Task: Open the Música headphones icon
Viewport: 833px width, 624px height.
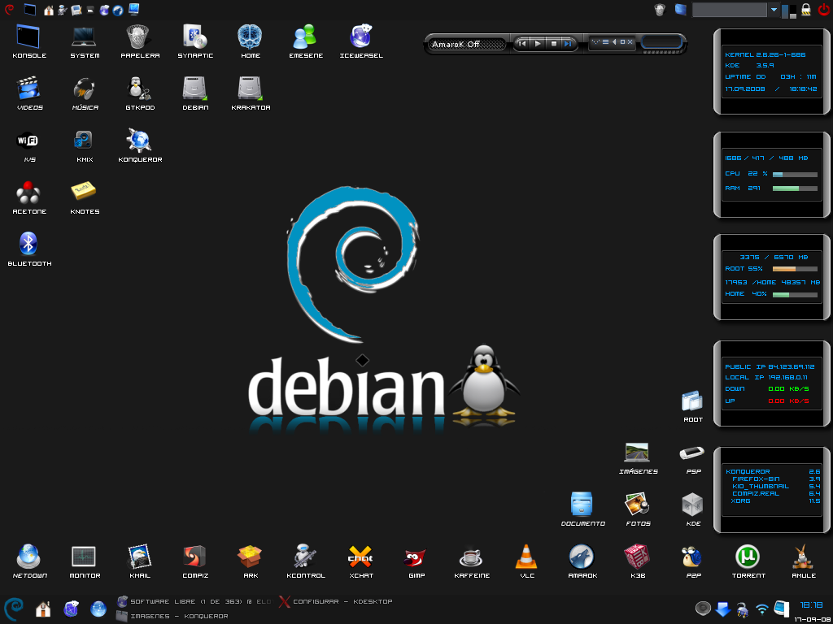Action: click(84, 89)
